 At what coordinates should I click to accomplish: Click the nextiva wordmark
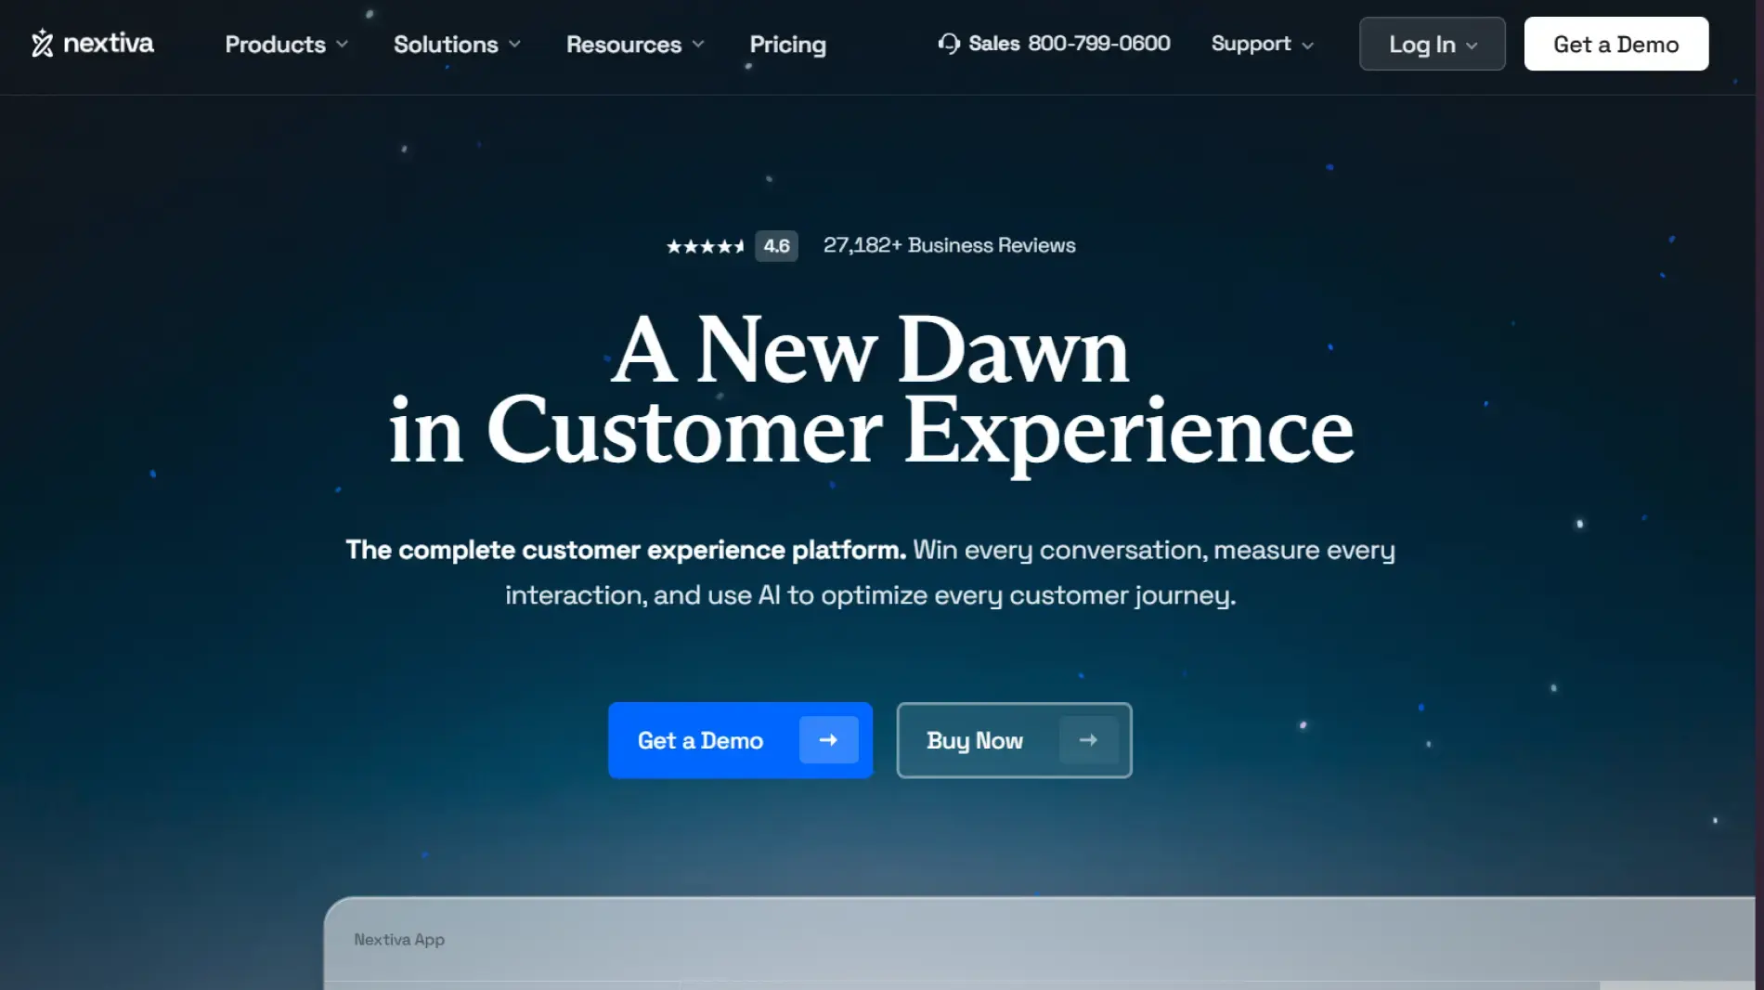109,43
